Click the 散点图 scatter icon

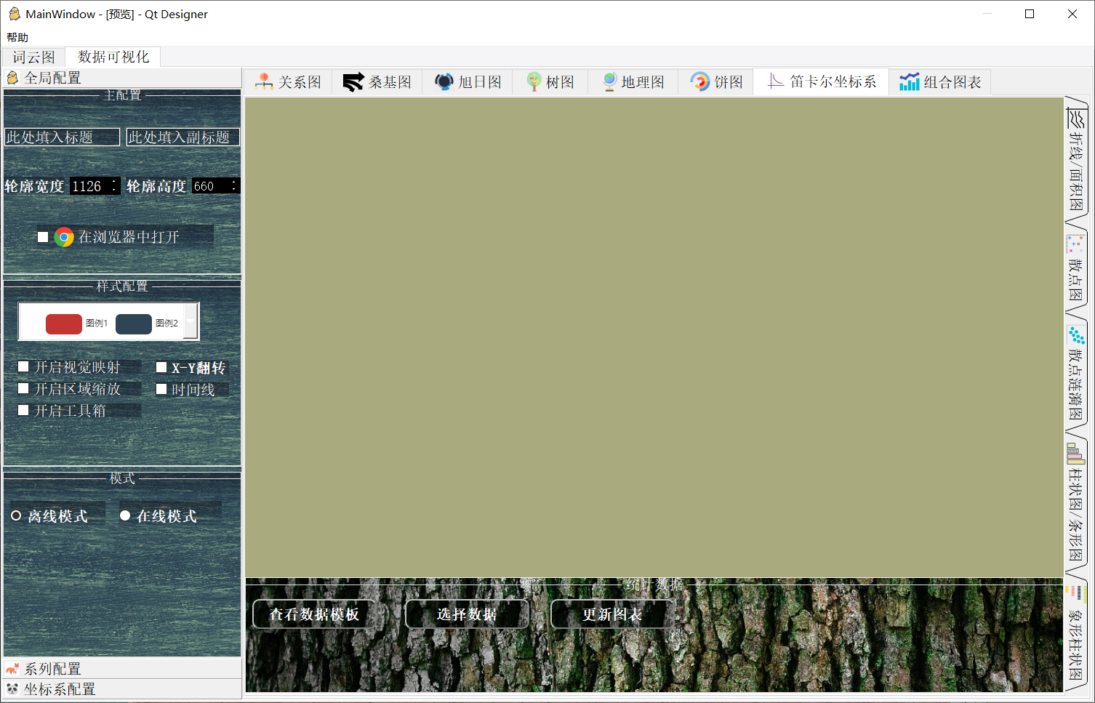(1075, 244)
